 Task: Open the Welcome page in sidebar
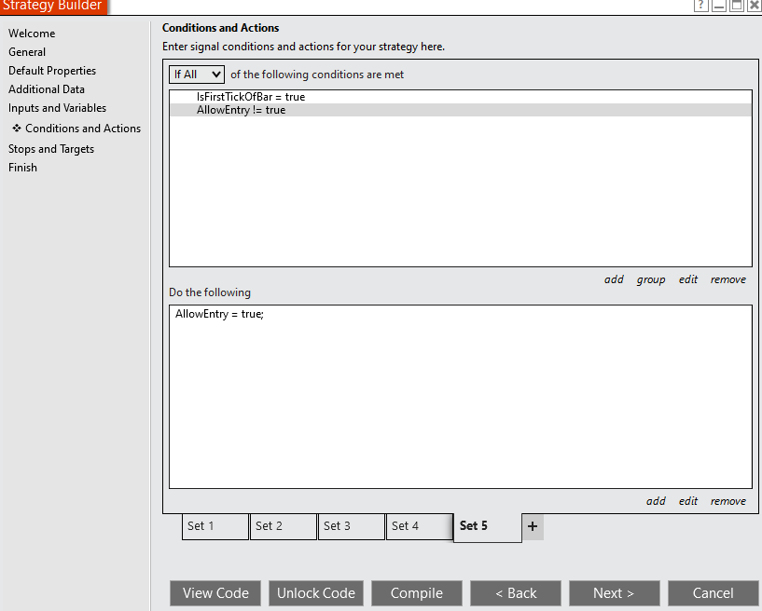click(x=32, y=34)
